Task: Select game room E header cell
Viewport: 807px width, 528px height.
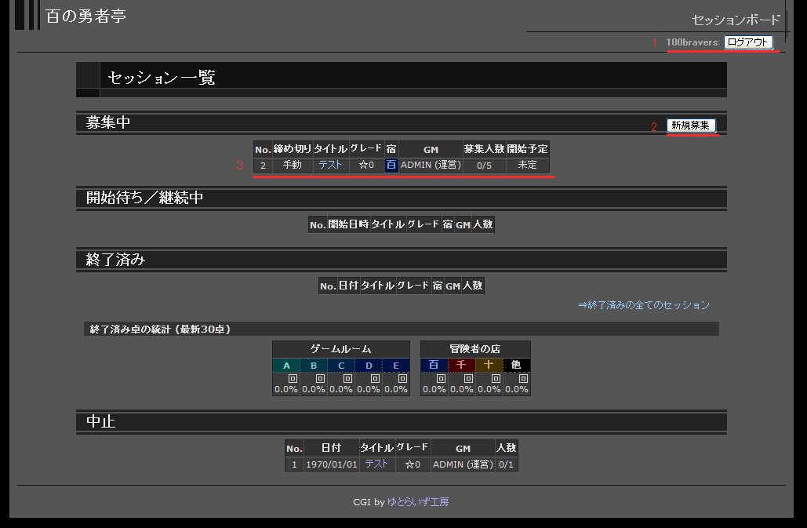Action: 396,366
